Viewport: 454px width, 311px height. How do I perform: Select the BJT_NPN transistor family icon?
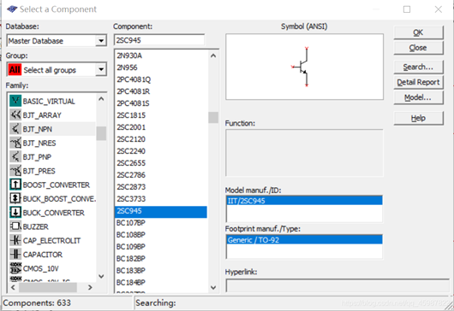pos(15,129)
